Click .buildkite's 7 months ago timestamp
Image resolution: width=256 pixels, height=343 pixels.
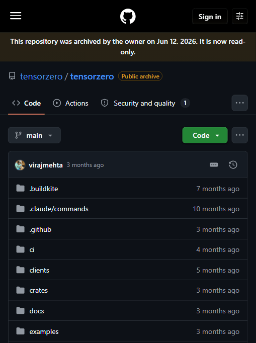point(218,189)
